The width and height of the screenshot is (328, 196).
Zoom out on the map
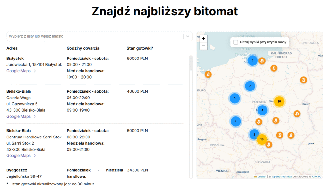point(203,46)
